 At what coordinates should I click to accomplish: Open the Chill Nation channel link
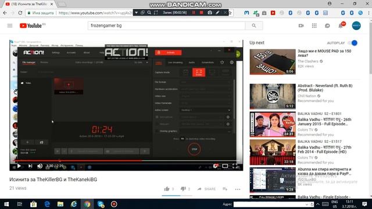click(307, 96)
